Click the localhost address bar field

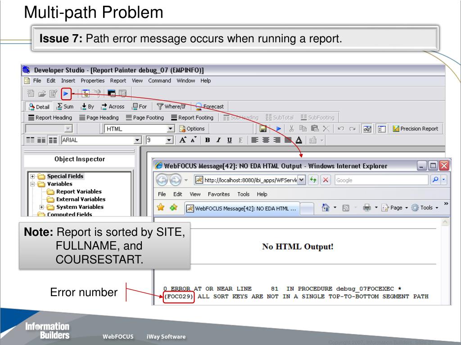(x=250, y=180)
